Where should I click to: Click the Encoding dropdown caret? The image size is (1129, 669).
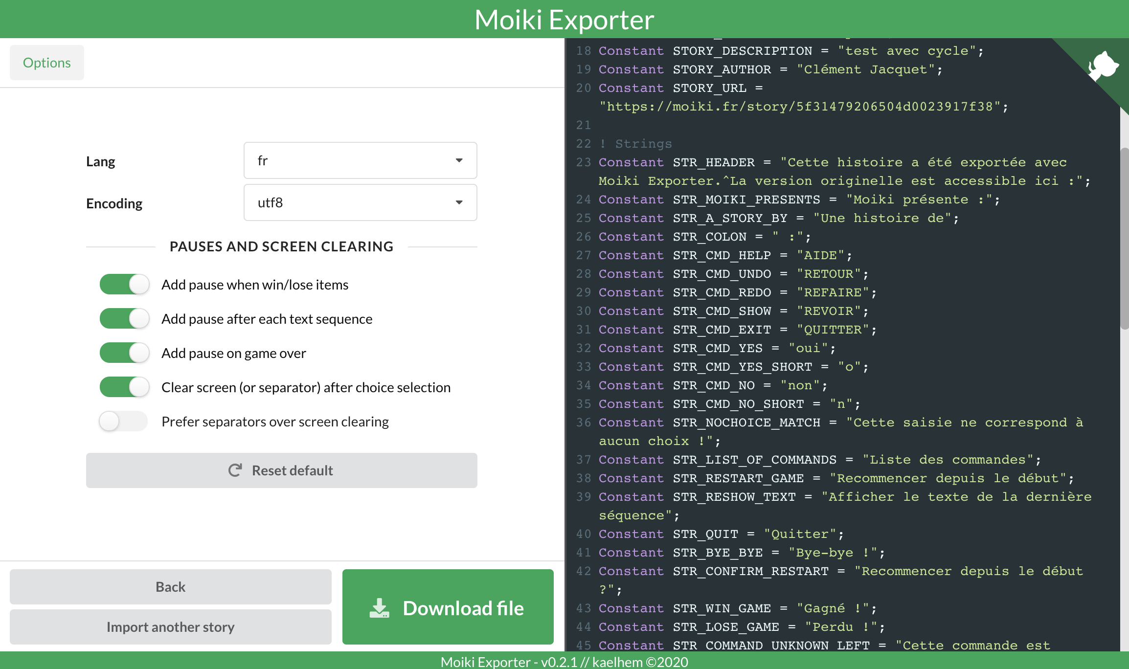pos(459,202)
